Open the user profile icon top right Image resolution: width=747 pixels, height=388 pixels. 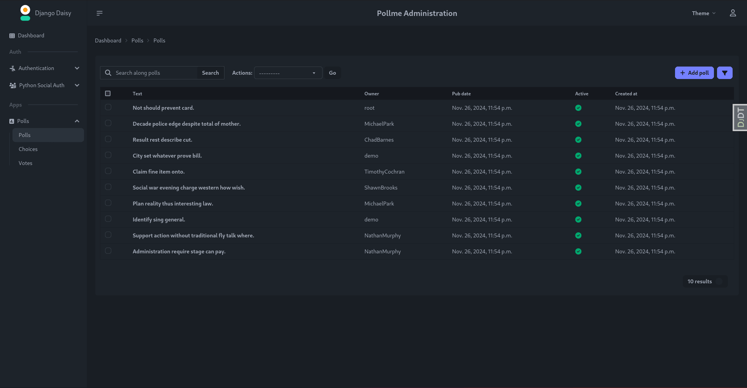733,13
